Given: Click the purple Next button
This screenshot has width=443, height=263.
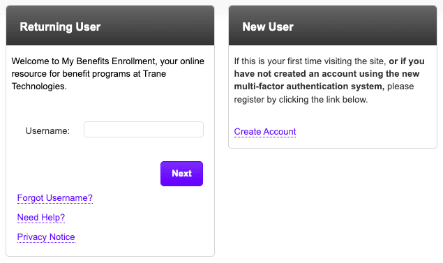Looking at the screenshot, I should pyautogui.click(x=181, y=174).
